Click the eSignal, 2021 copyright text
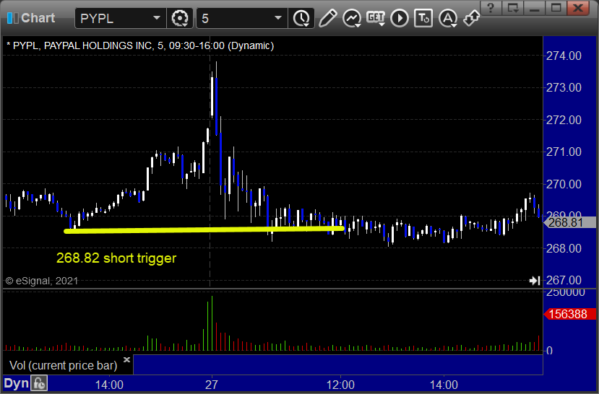 click(x=42, y=281)
